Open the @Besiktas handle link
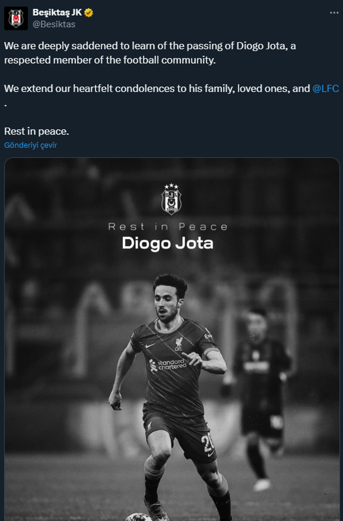 tap(54, 24)
